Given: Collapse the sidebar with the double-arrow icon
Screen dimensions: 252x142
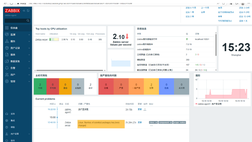Looking at the screenshot, I should pos(24,11).
